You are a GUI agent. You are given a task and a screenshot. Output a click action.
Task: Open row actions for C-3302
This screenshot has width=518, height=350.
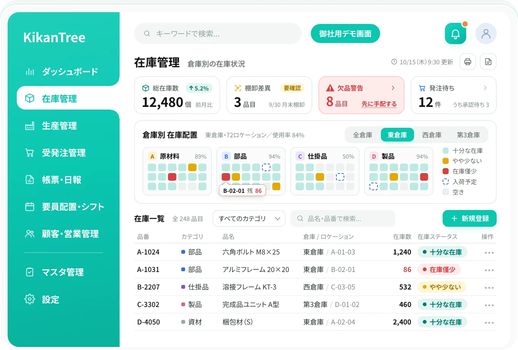click(x=489, y=305)
